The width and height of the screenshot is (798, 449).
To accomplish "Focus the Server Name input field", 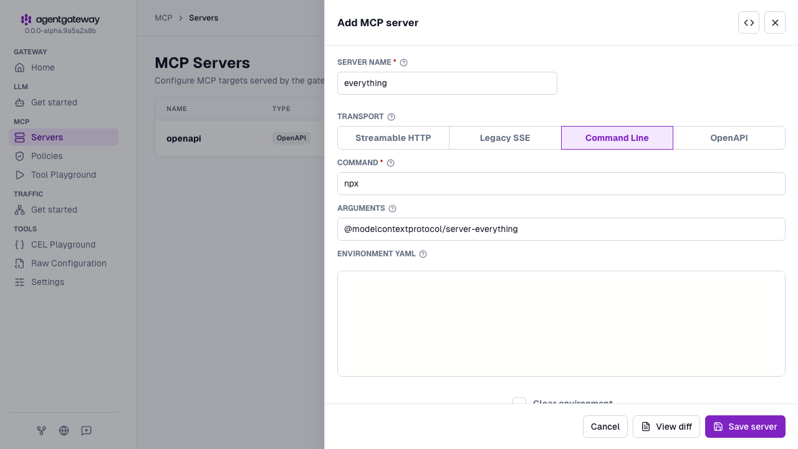I will click(447, 83).
